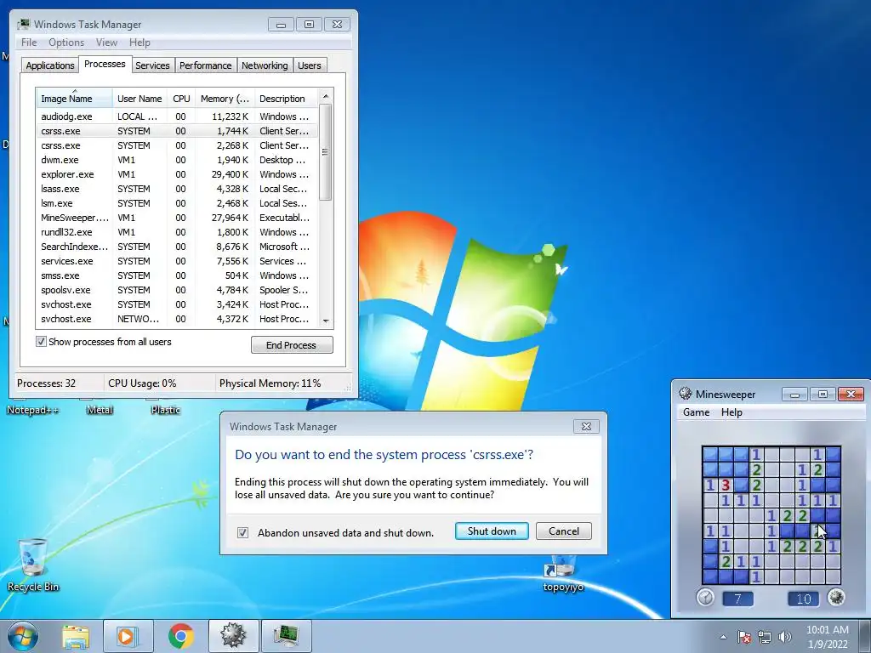
Task: Switch to the Performance tab
Action: (206, 65)
